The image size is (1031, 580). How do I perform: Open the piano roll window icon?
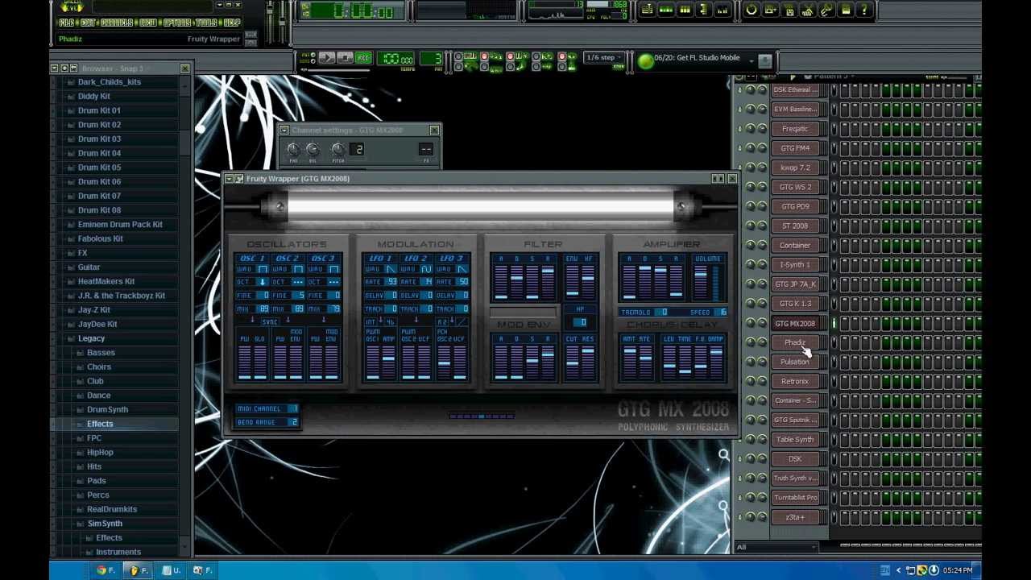click(685, 10)
